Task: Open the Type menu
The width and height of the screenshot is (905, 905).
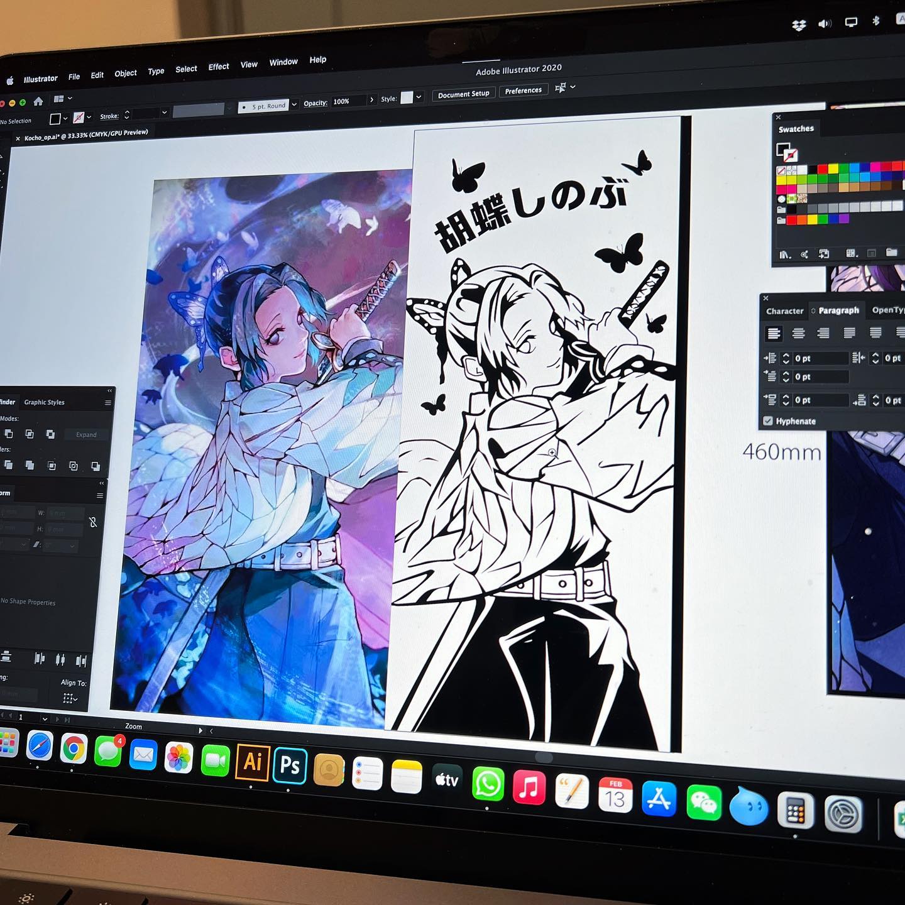Action: point(156,72)
